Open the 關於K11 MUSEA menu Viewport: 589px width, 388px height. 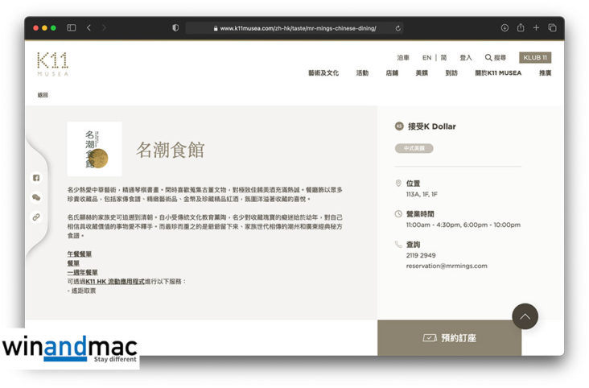pyautogui.click(x=497, y=73)
